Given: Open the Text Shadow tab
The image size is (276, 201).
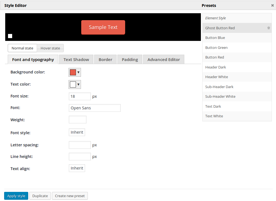Looking at the screenshot, I should pyautogui.click(x=76, y=59).
